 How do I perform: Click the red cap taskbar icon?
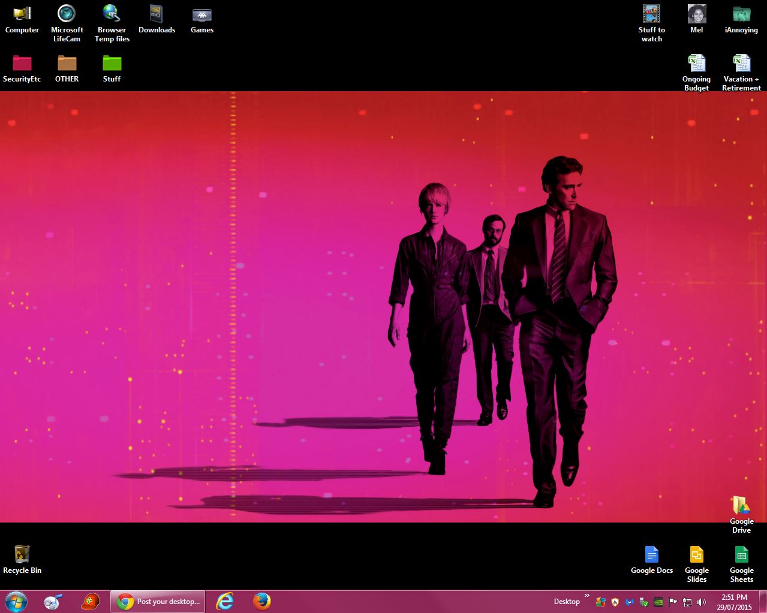[x=90, y=601]
